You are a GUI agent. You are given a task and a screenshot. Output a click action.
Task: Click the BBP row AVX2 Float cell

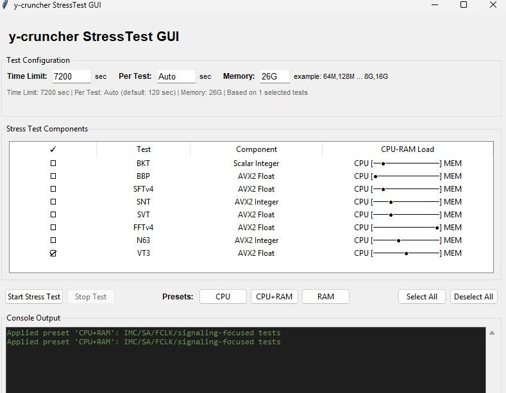point(257,176)
